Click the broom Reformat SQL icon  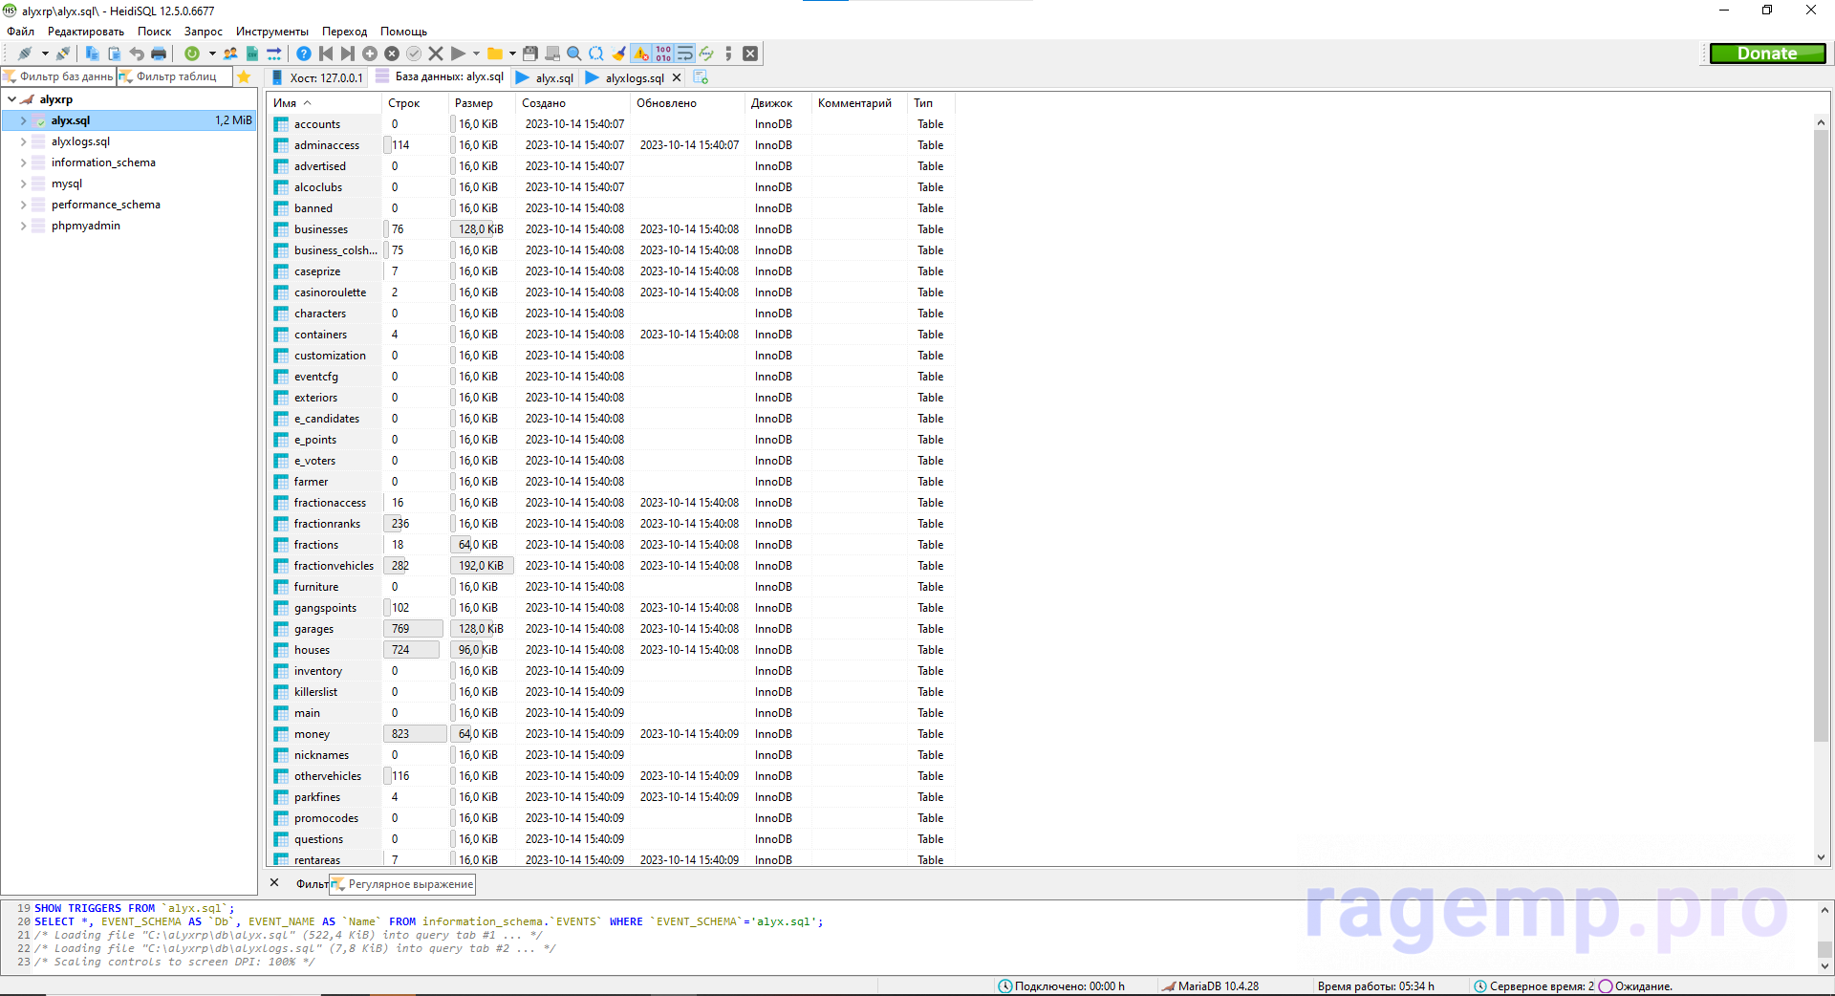(x=619, y=54)
